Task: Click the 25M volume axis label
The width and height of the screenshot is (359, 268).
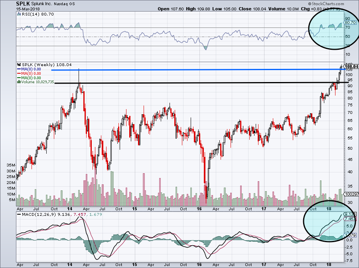Action: click(11, 177)
